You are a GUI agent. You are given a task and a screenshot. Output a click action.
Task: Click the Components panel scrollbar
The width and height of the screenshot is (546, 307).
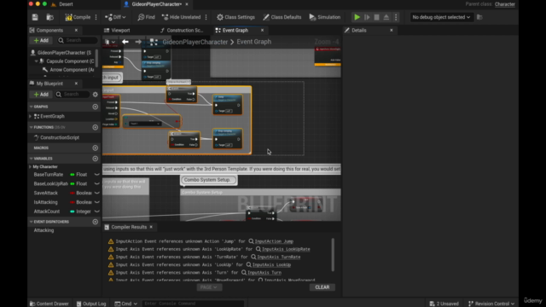click(96, 57)
